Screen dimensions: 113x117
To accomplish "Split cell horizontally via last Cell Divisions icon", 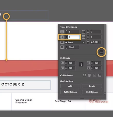I will pyautogui.click(x=100, y=75).
